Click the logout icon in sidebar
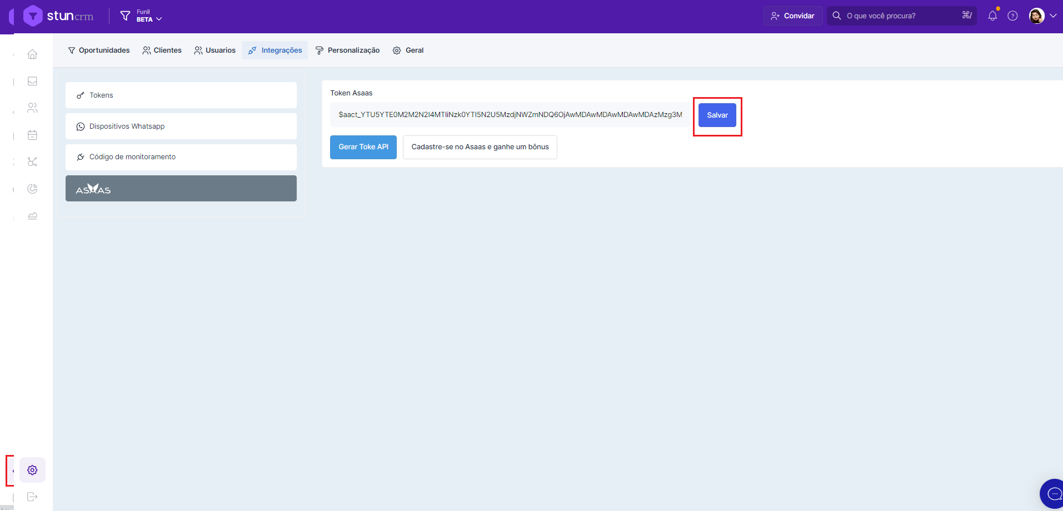Image resolution: width=1063 pixels, height=511 pixels. [x=32, y=497]
